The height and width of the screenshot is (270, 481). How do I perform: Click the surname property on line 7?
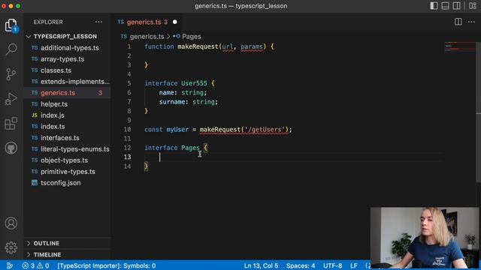[172, 102]
